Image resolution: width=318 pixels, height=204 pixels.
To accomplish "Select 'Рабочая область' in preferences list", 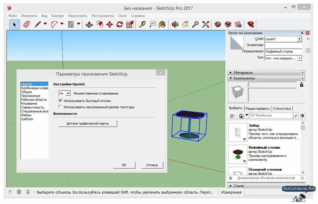I will pos(34,99).
